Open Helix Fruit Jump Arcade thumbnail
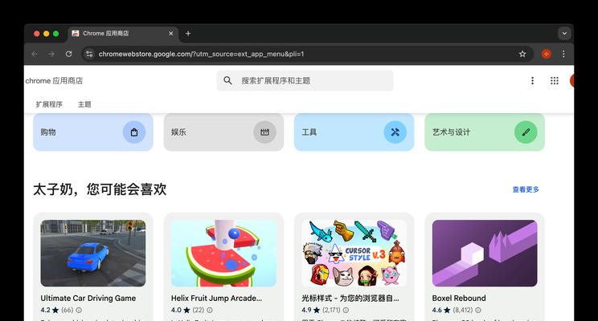The image size is (598, 321). pyautogui.click(x=223, y=254)
